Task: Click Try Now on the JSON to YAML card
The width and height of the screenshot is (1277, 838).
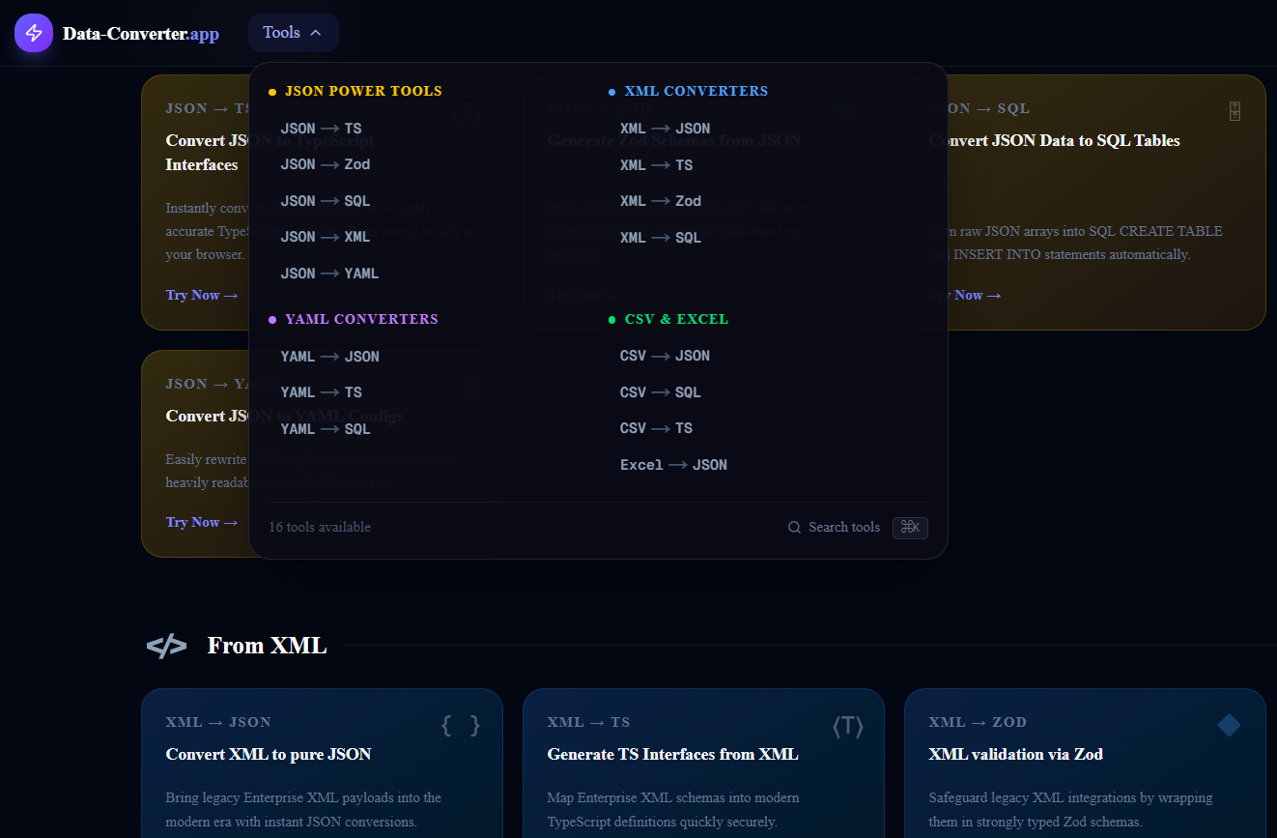Action: (202, 522)
